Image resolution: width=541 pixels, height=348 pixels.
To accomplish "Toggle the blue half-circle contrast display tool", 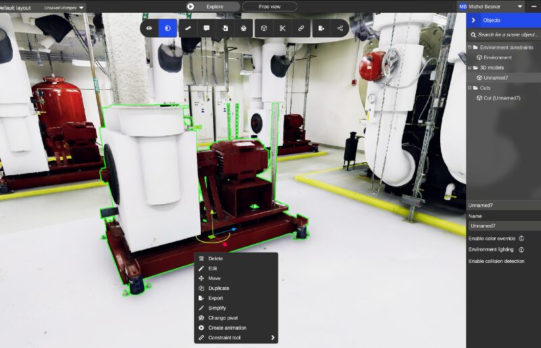I will 168,28.
